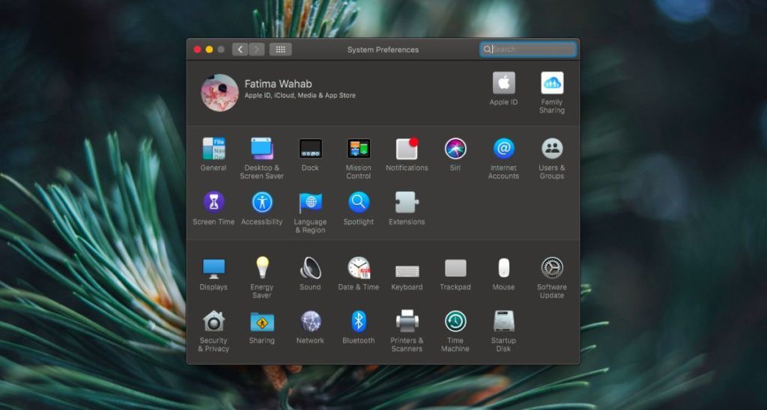Open Internet Accounts pane

tap(503, 149)
